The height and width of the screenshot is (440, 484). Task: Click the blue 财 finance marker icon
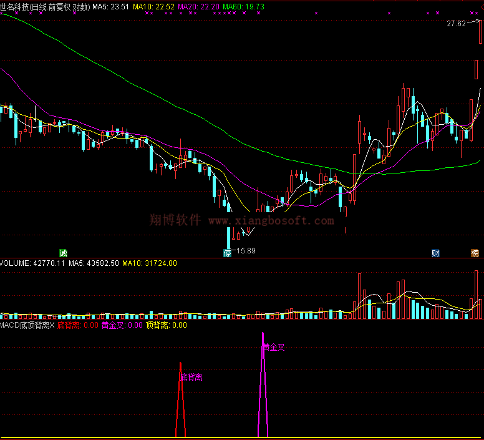(435, 253)
